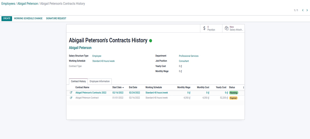Go to next record with right chevron

click(307, 11)
